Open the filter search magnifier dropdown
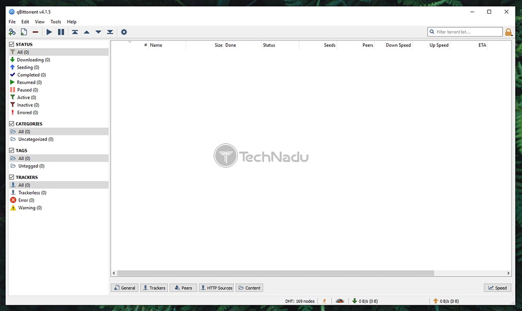This screenshot has width=522, height=311. [432, 32]
